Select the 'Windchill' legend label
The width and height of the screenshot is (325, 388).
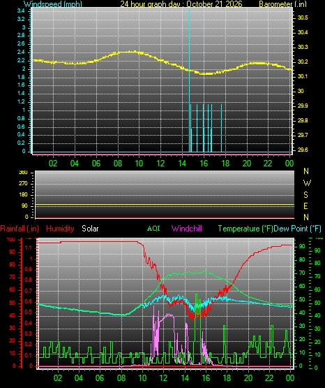pyautogui.click(x=187, y=229)
